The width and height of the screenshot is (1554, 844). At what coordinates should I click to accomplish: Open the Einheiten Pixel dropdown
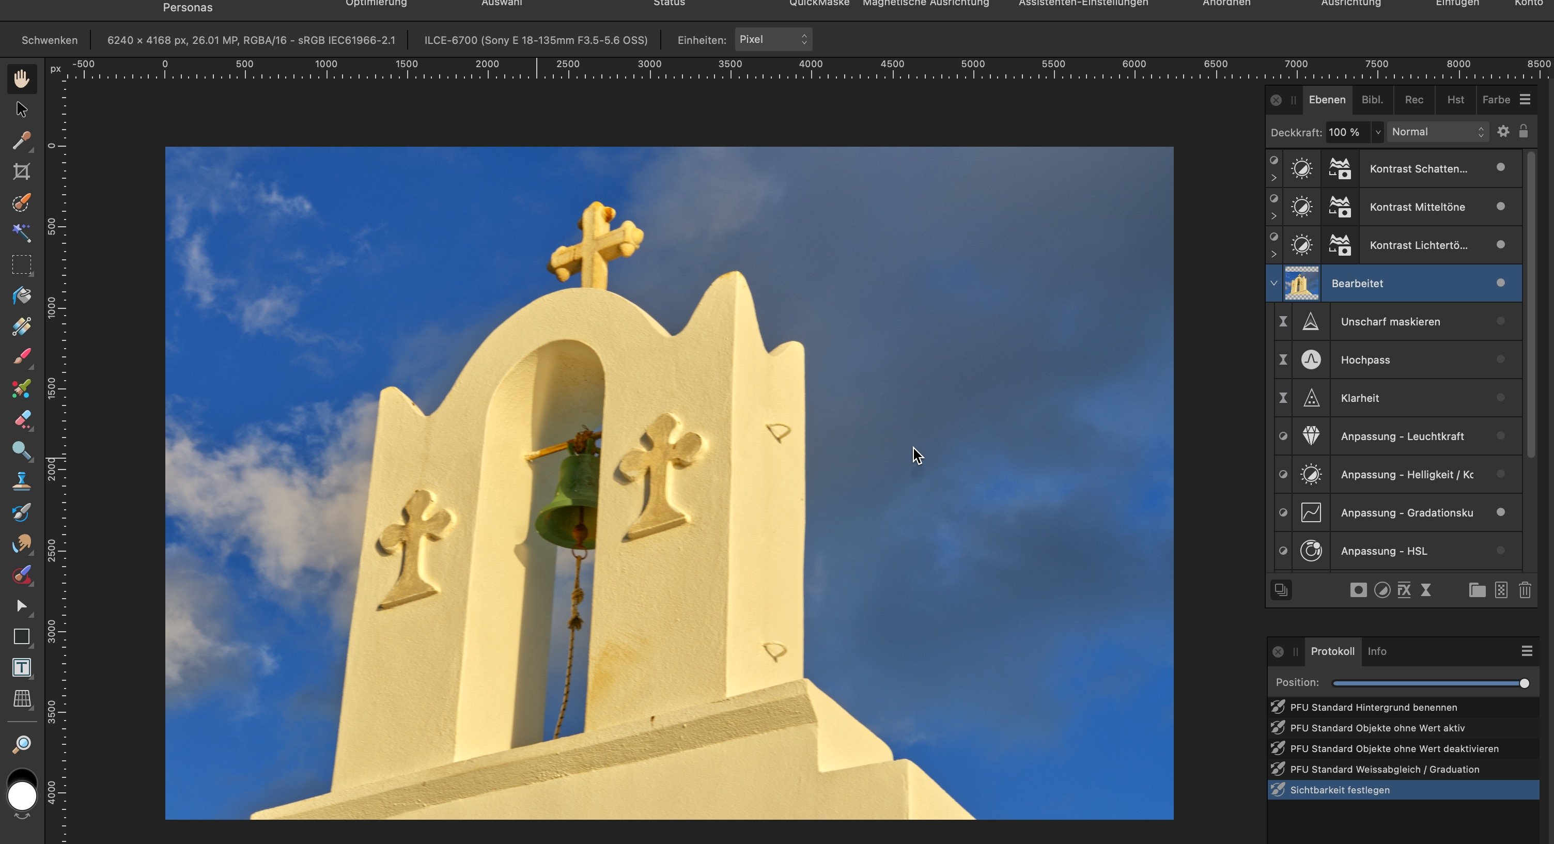[x=773, y=39]
